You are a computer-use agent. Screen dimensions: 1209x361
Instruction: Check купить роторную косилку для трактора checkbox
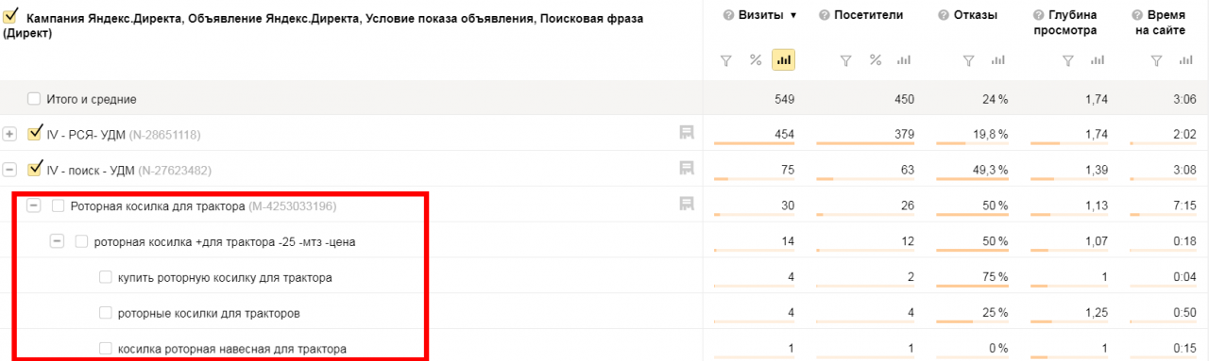pyautogui.click(x=106, y=277)
